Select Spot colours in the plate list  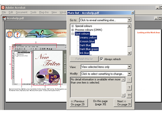(x=82, y=34)
